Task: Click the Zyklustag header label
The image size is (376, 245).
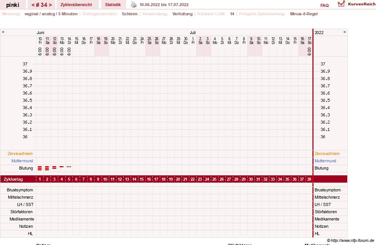Action: point(13,179)
